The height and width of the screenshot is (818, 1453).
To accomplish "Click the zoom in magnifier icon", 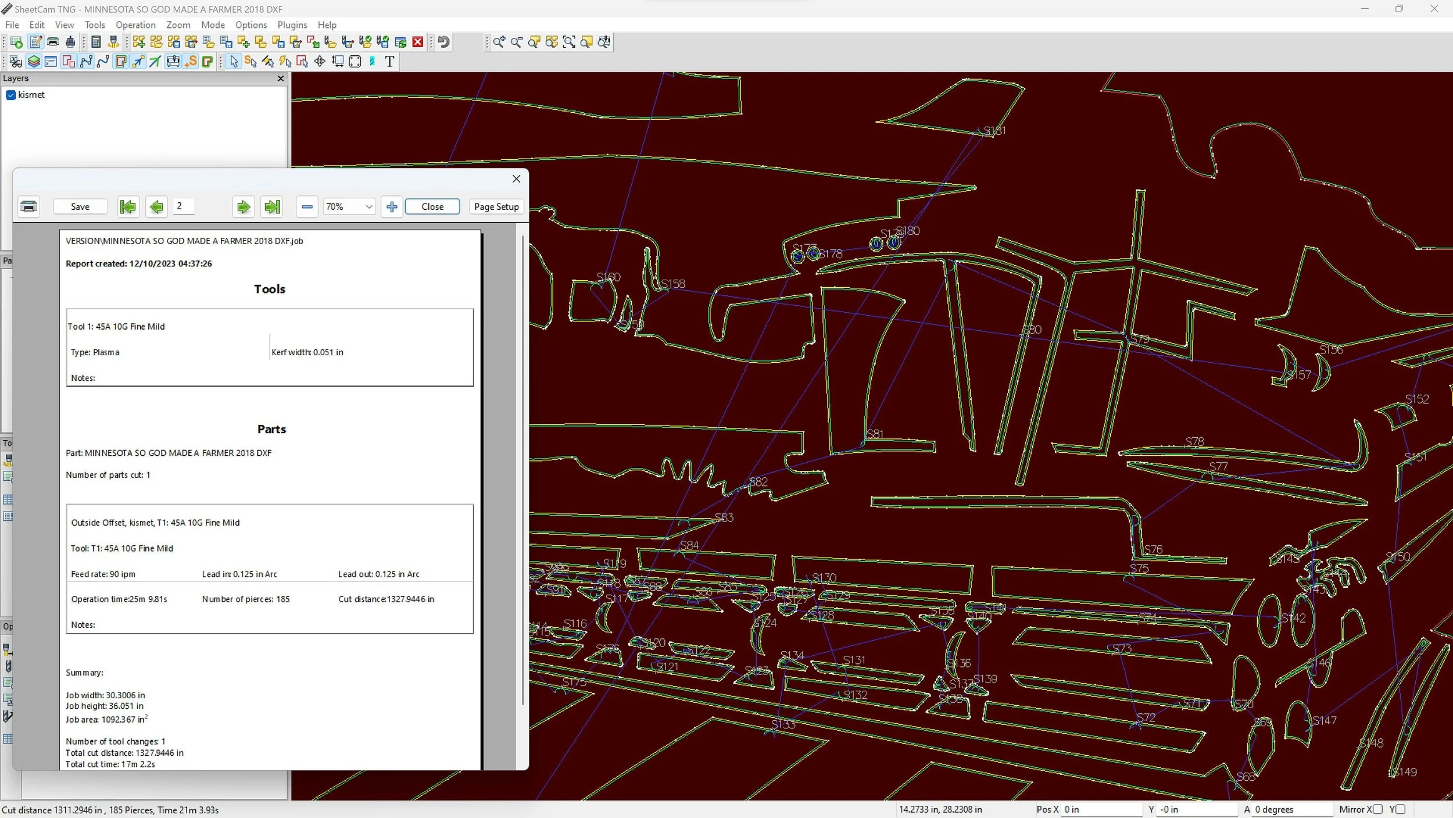I will click(x=499, y=42).
